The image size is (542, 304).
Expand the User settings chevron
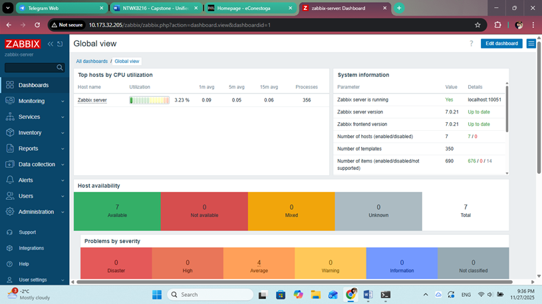tap(63, 280)
